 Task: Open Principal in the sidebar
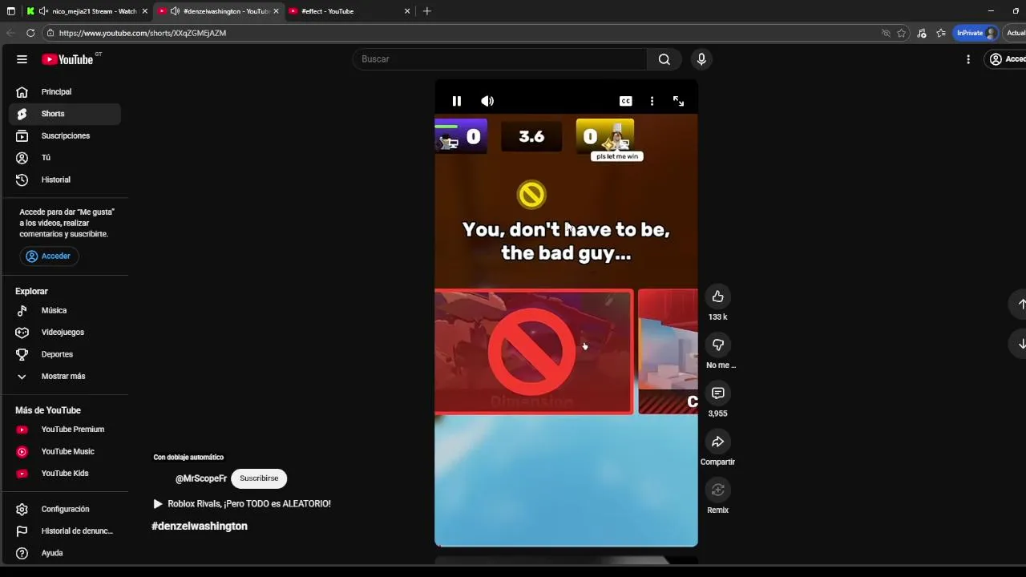coord(65,92)
